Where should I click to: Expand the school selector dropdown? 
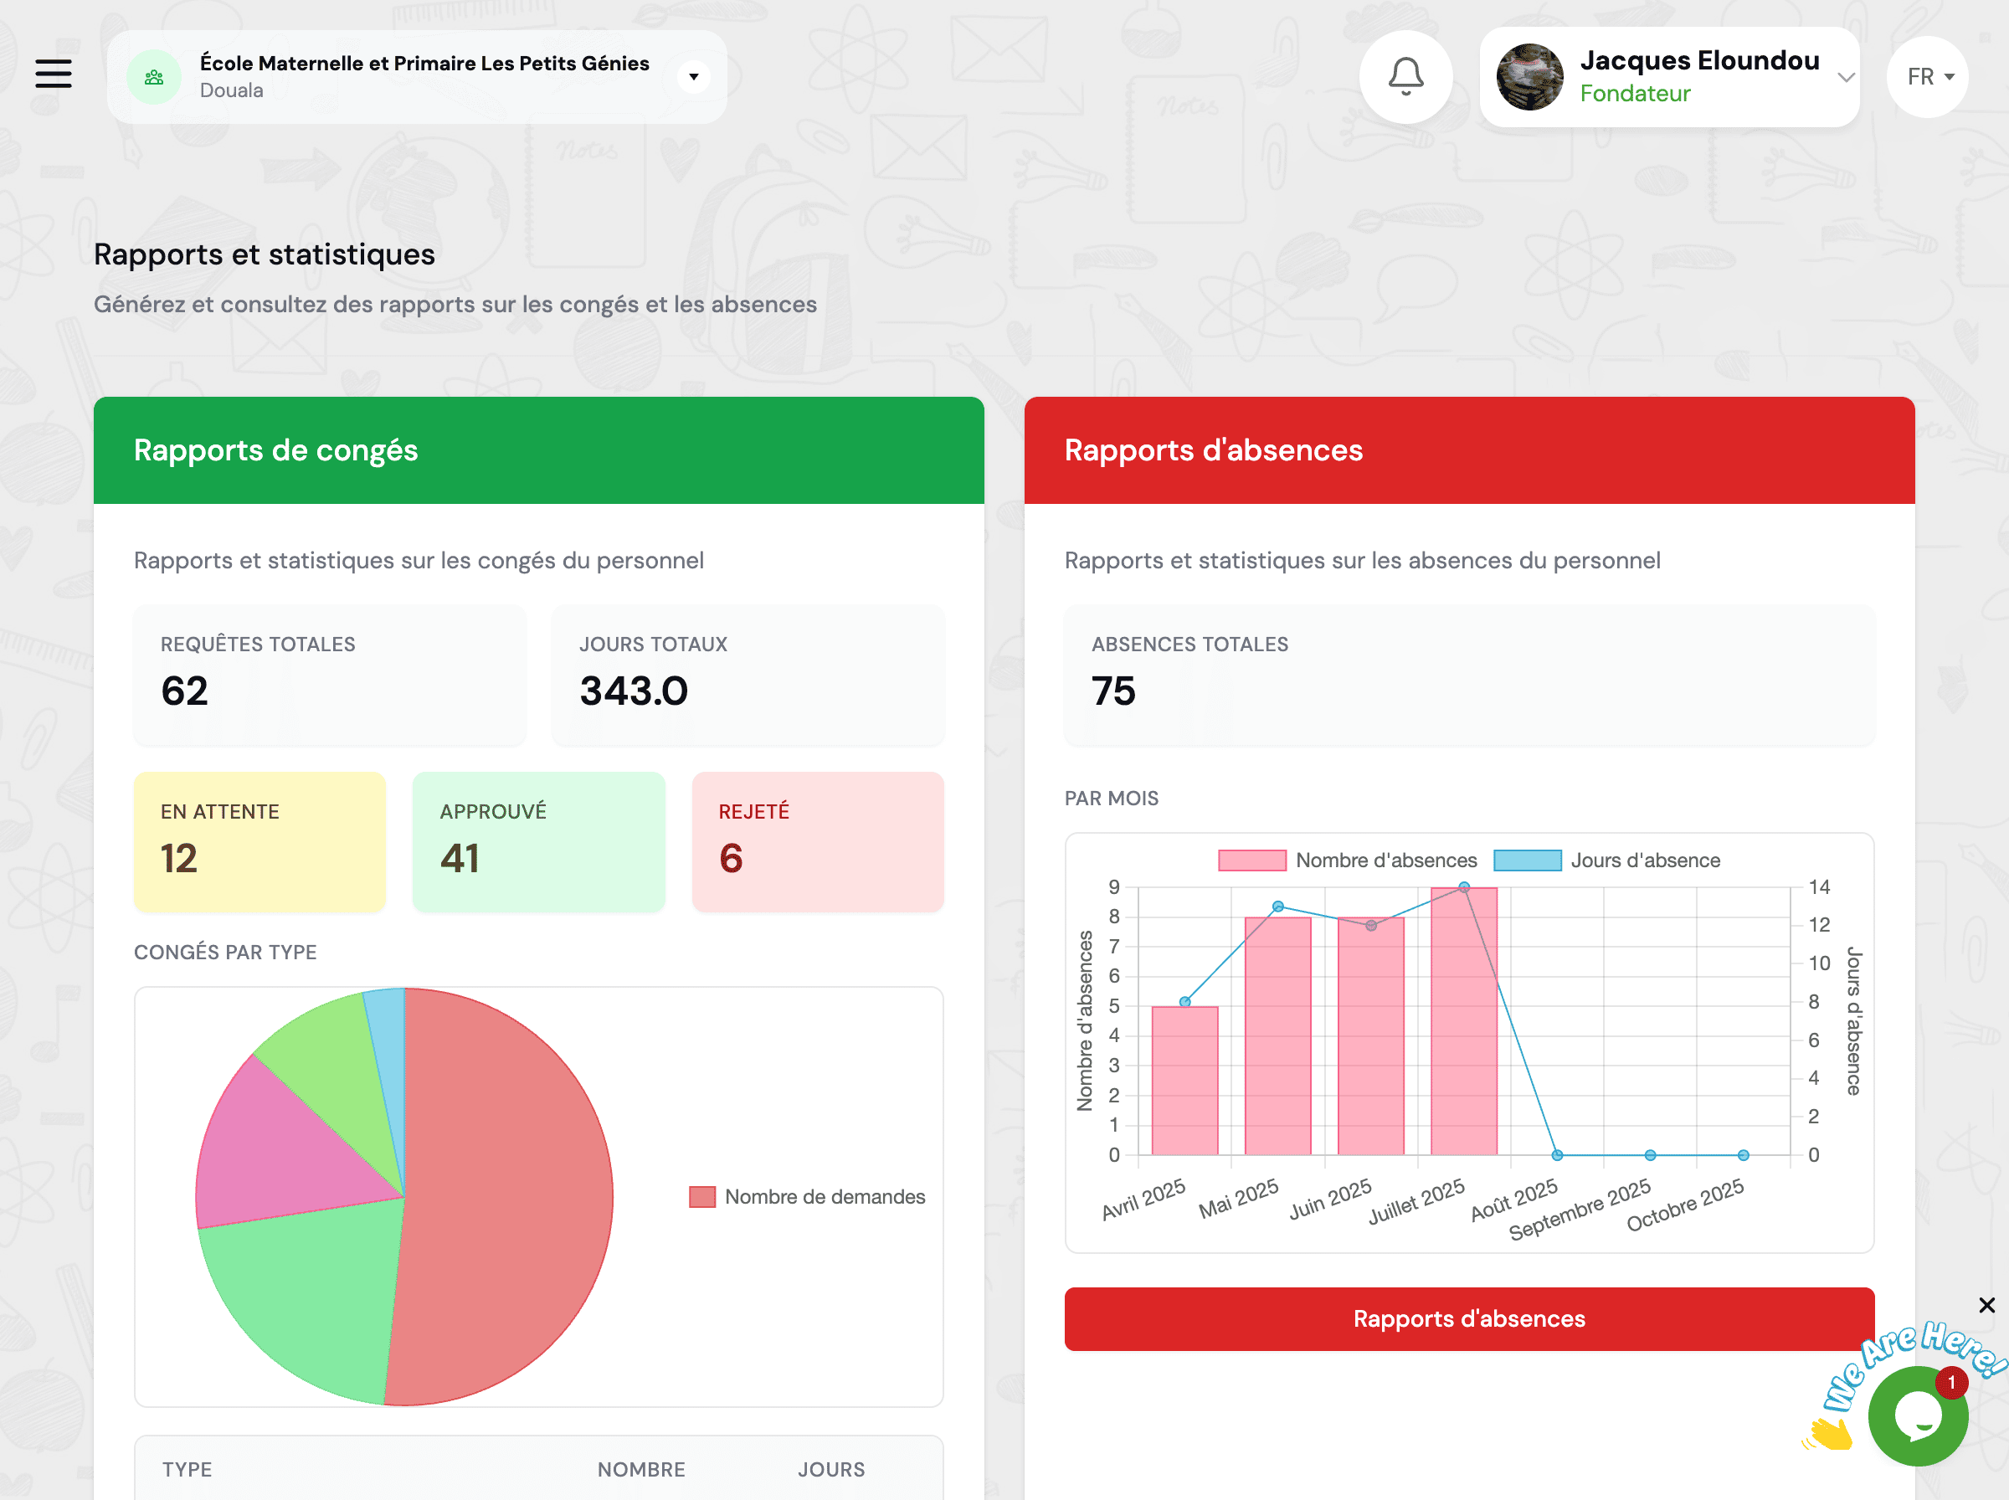pyautogui.click(x=694, y=76)
